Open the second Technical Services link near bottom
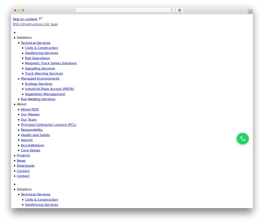264x224 pixels. click(x=35, y=194)
